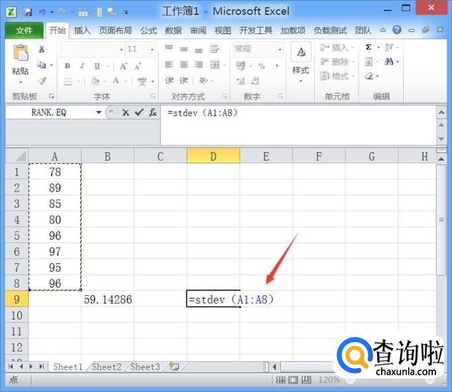Click the AutoSum sigma icon
Screen dimensions: 452x392
[368, 47]
